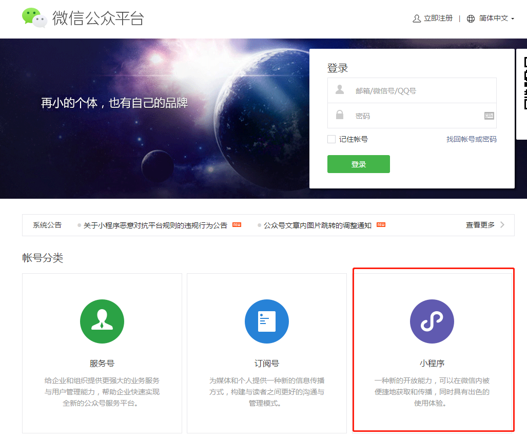Open the 关于小程序恶意对抗平台规则 announcement
Viewport: 527px width, 437px height.
coord(155,225)
